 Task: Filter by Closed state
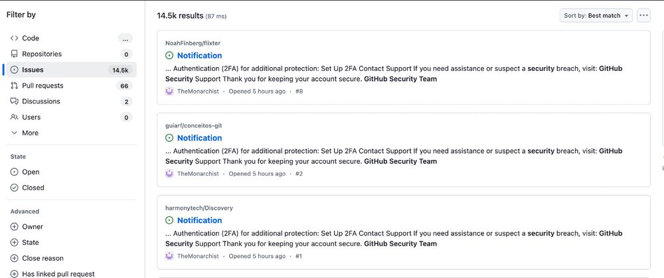(x=33, y=188)
